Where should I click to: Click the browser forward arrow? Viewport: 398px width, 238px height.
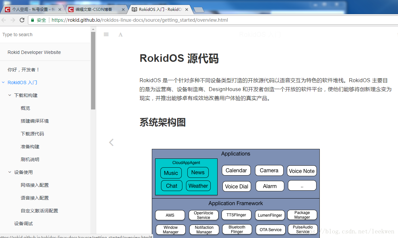(x=13, y=20)
